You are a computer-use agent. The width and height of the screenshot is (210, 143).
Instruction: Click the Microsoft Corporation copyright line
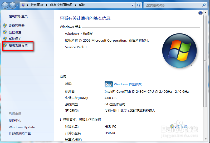(108, 41)
